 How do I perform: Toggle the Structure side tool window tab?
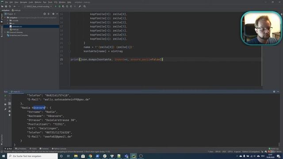pyautogui.click(x=2, y=31)
